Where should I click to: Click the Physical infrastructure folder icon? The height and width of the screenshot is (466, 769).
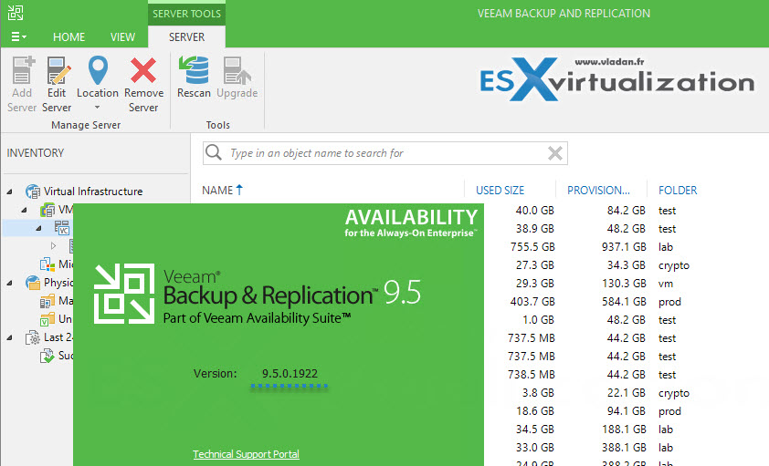click(33, 283)
